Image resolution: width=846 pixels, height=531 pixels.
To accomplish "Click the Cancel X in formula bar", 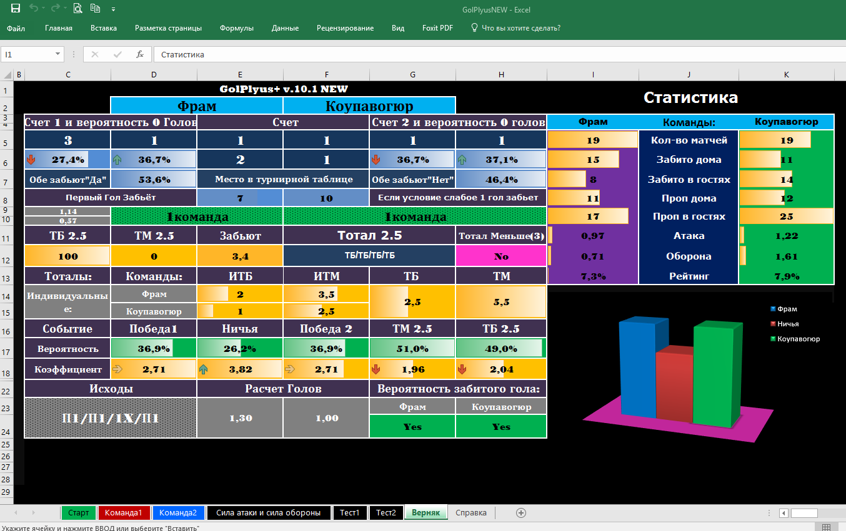I will pos(95,54).
